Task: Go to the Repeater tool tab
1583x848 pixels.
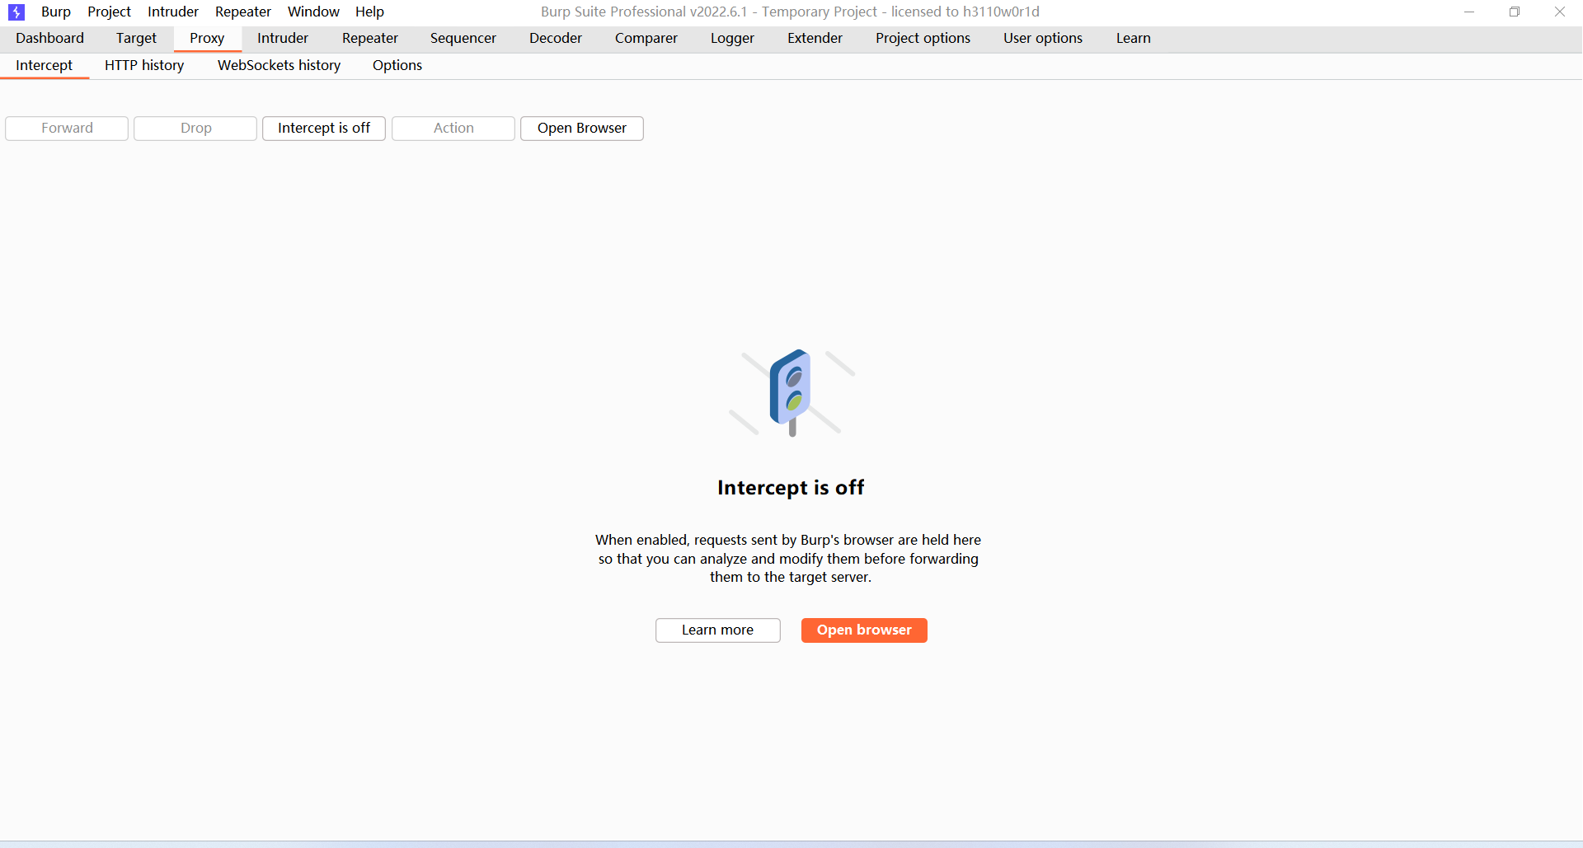Action: 370,38
